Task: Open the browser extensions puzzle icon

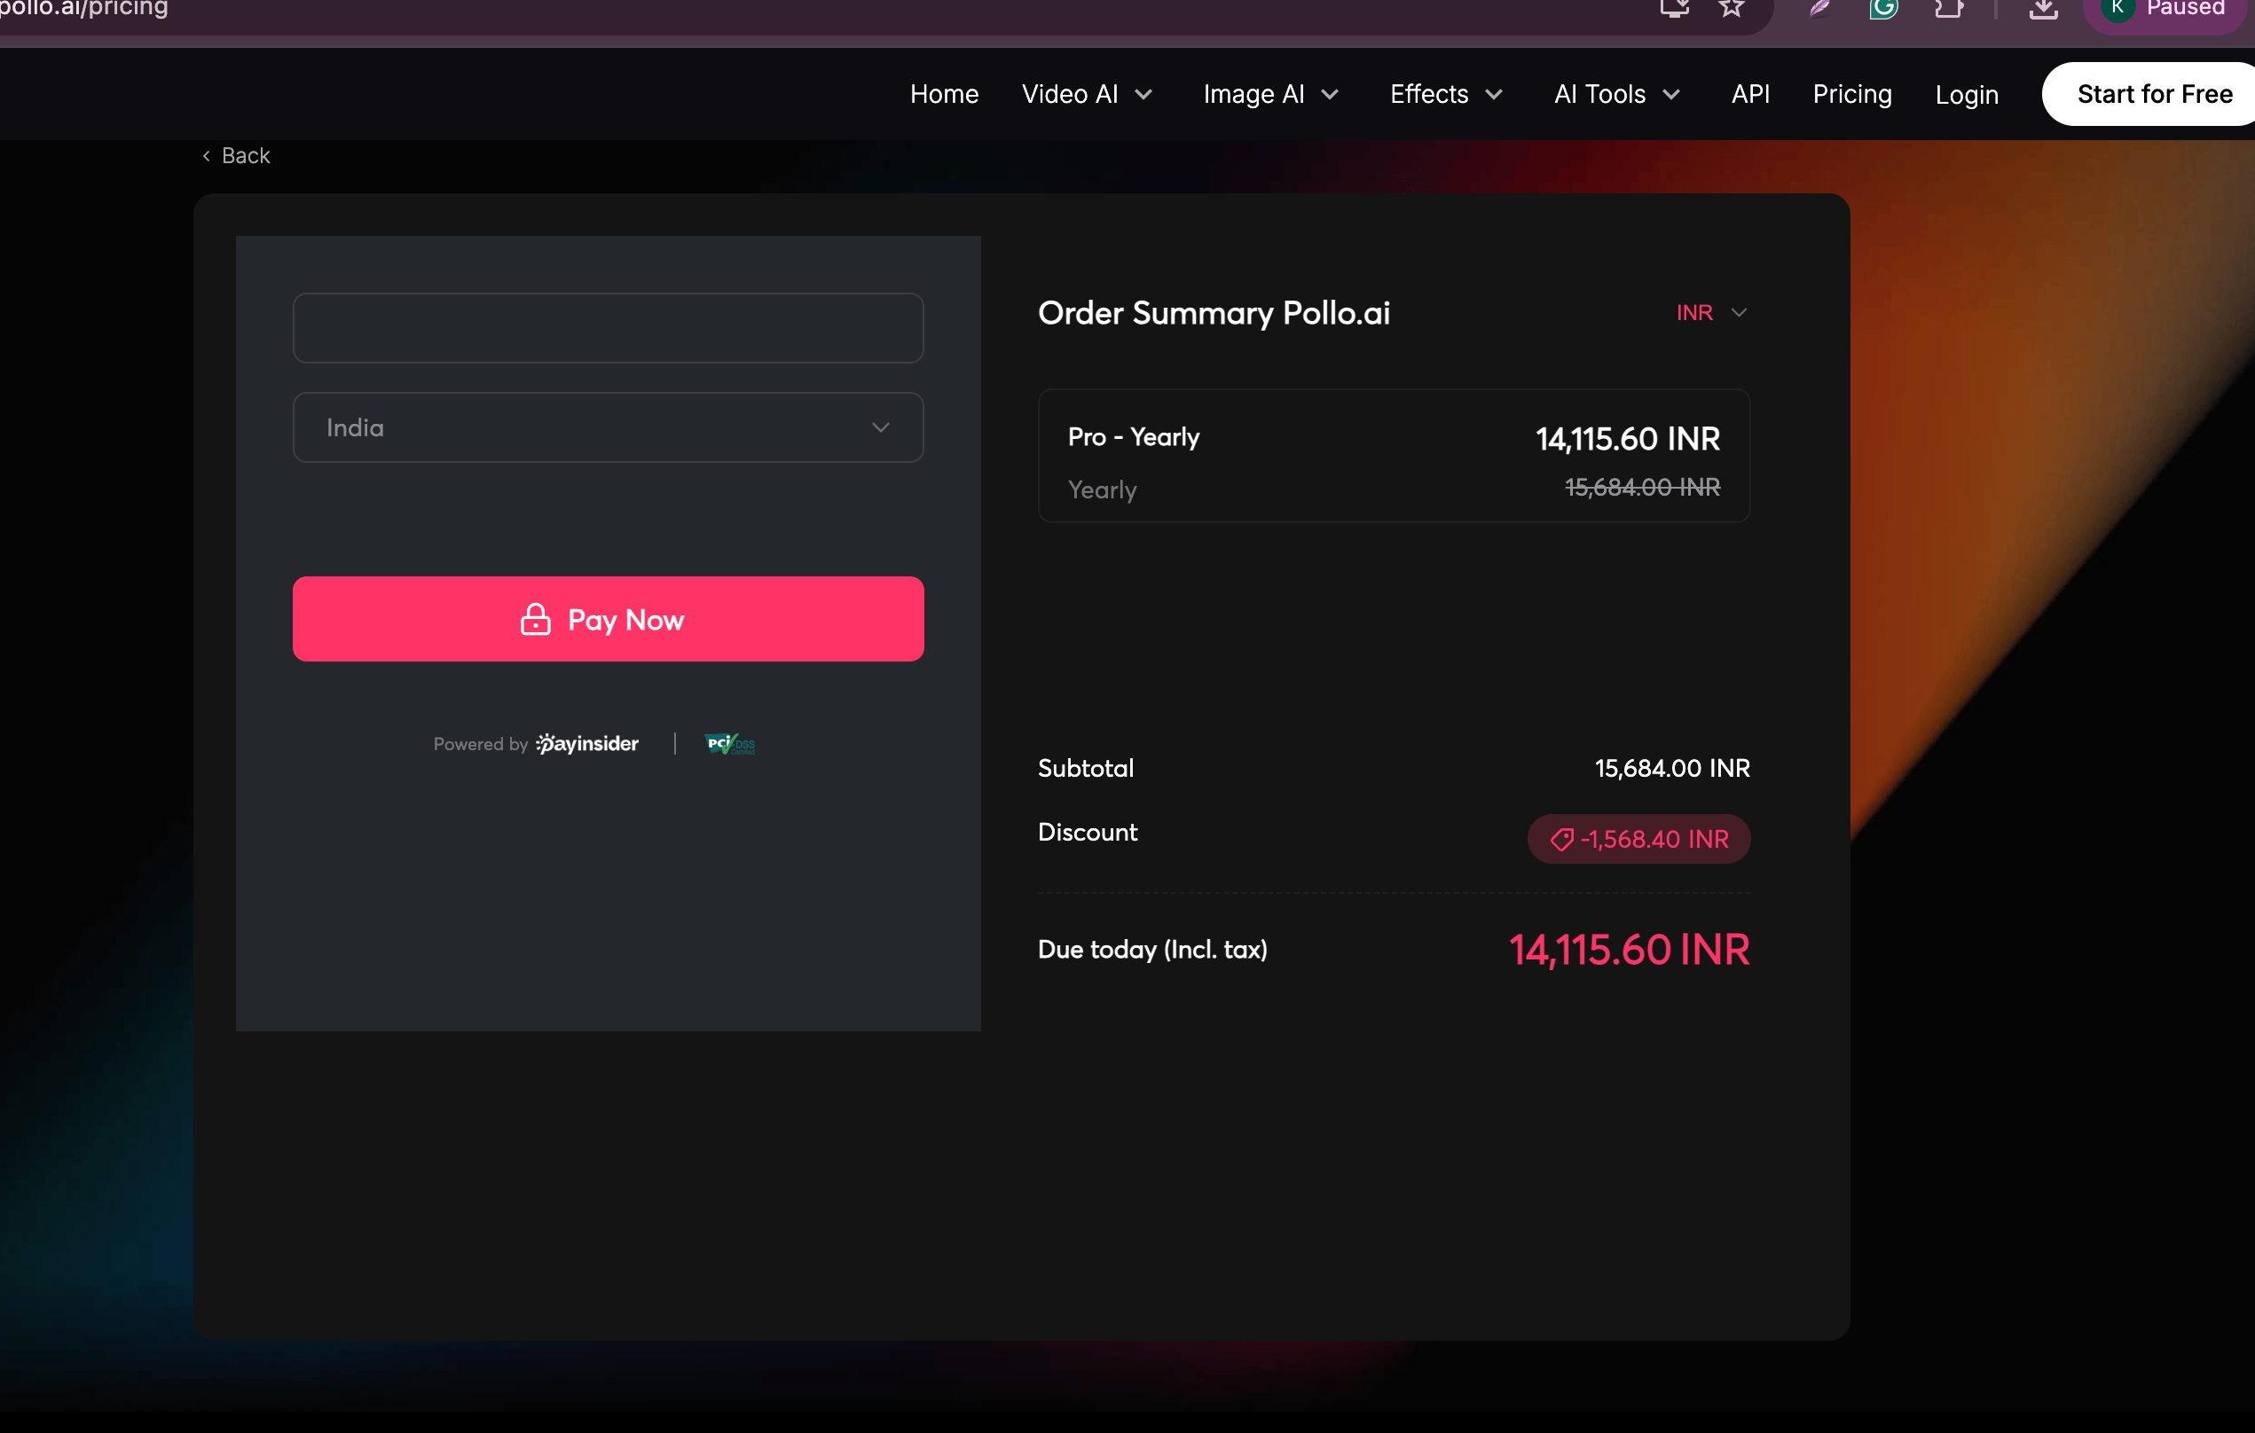Action: tap(1948, 8)
